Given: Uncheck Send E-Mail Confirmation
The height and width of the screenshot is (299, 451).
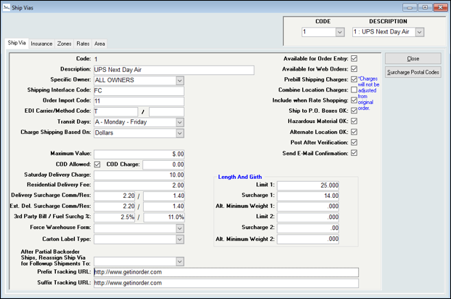Looking at the screenshot, I should 354,154.
